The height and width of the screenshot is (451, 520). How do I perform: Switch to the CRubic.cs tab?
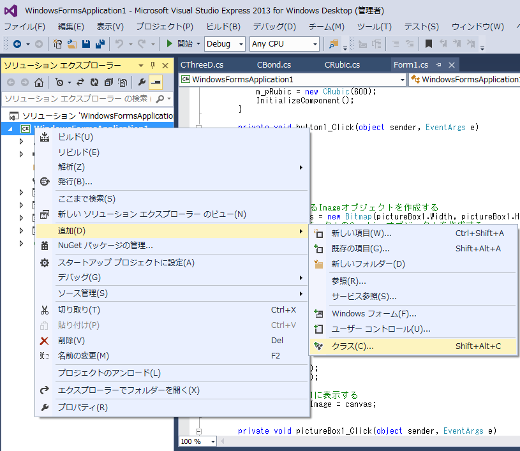342,65
